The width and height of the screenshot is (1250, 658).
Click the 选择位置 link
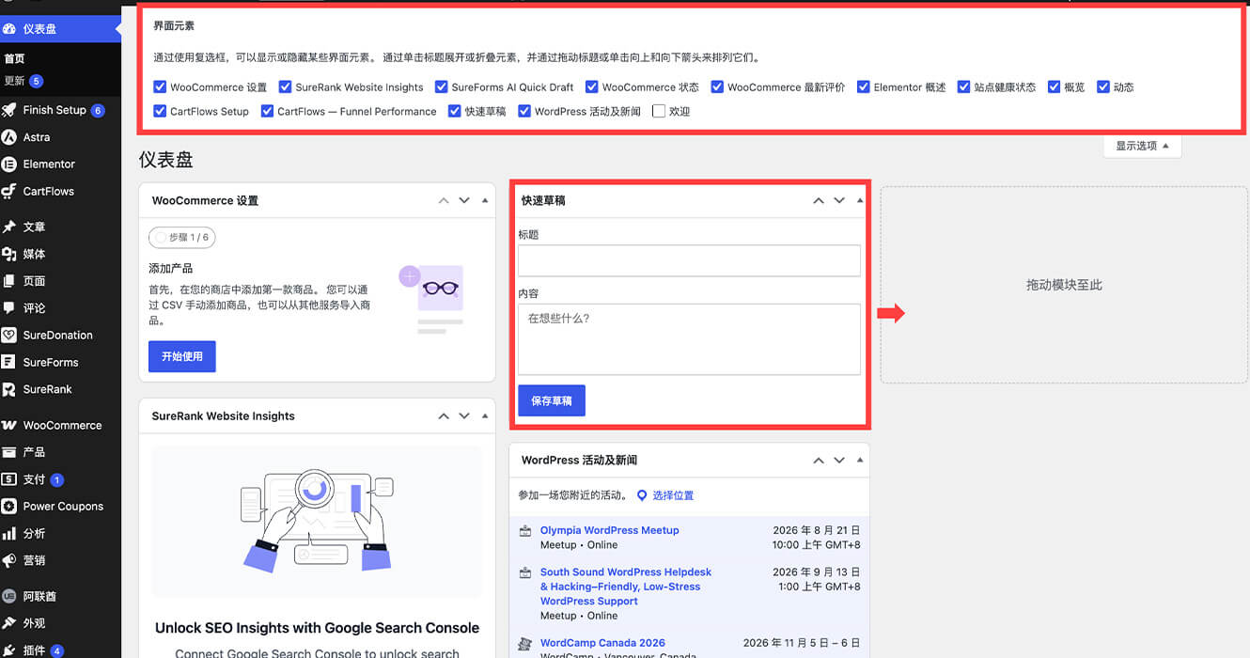click(673, 495)
